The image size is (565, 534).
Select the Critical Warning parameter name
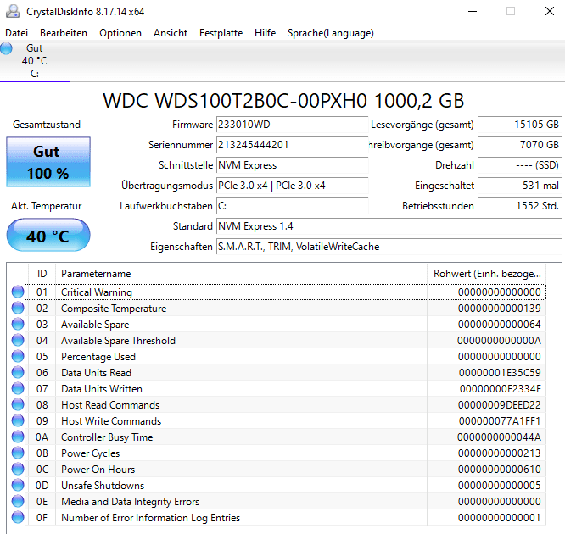coord(97,292)
